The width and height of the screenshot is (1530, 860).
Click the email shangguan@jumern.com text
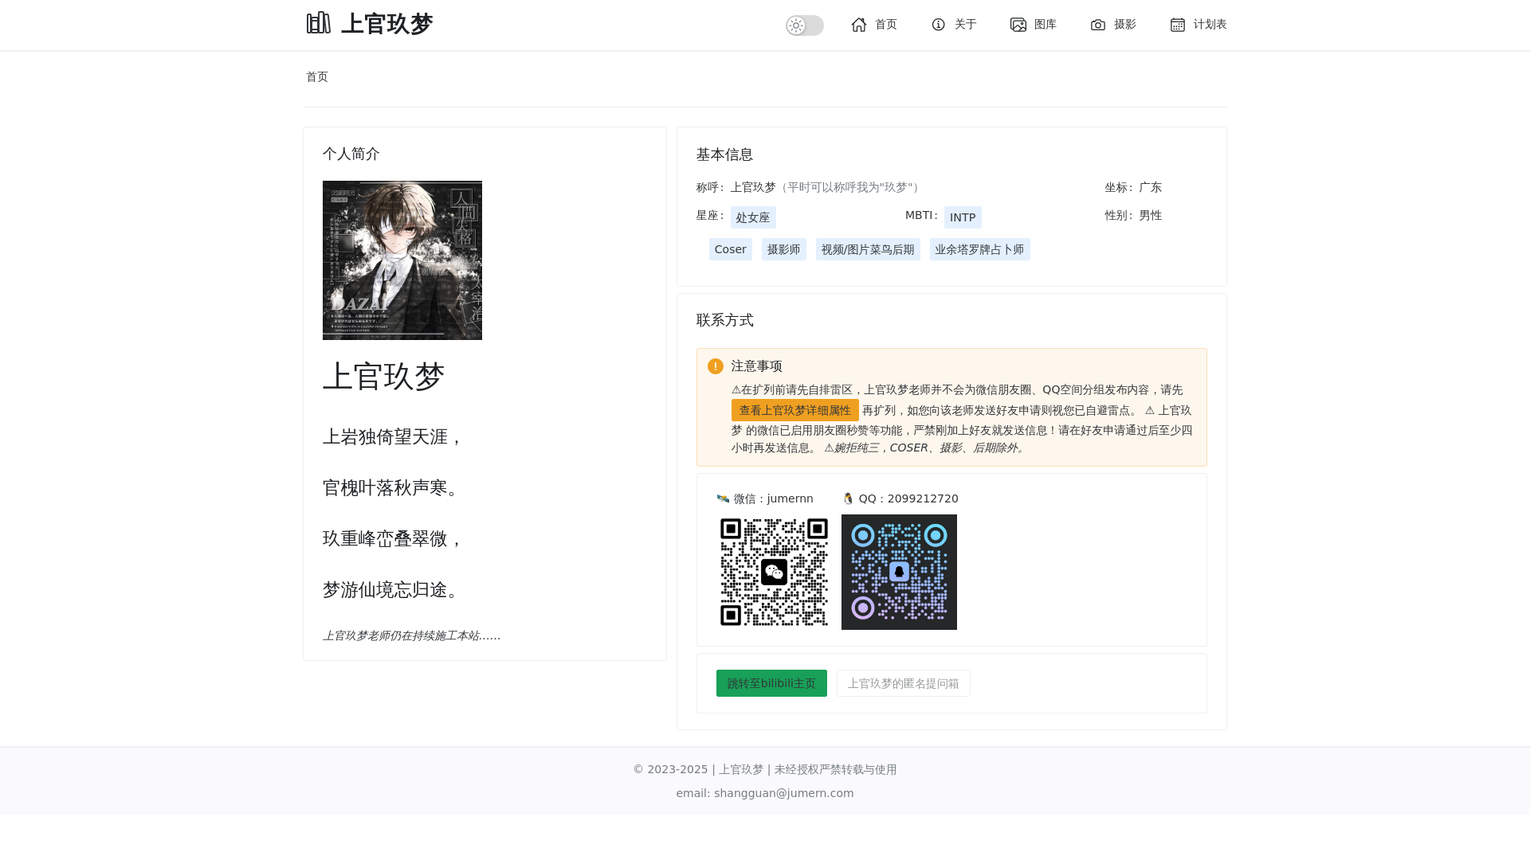[765, 793]
